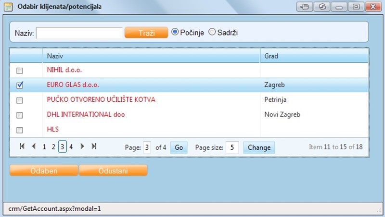Minimize the Odabir klijenata dialog
This screenshot has height=217, width=385.
339,7
